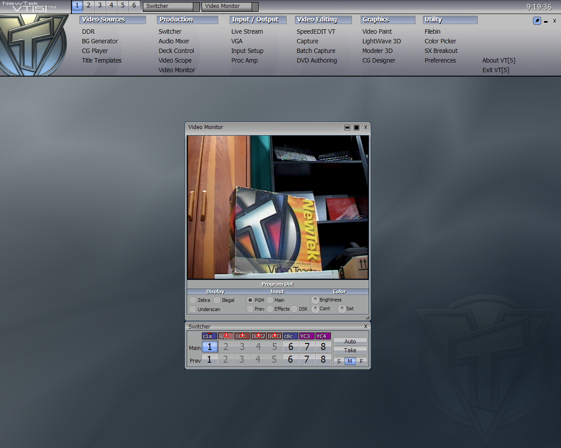Select F transition speed
Screen dimensions: 561x448
[362, 361]
